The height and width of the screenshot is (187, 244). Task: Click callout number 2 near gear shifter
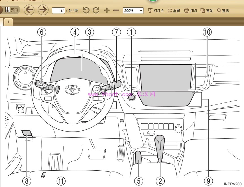(x=160, y=181)
